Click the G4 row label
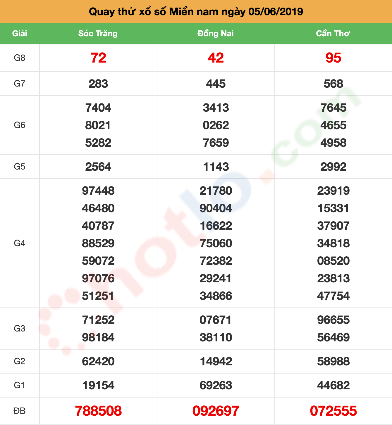Viewport: 392px width, 425px height. [20, 243]
